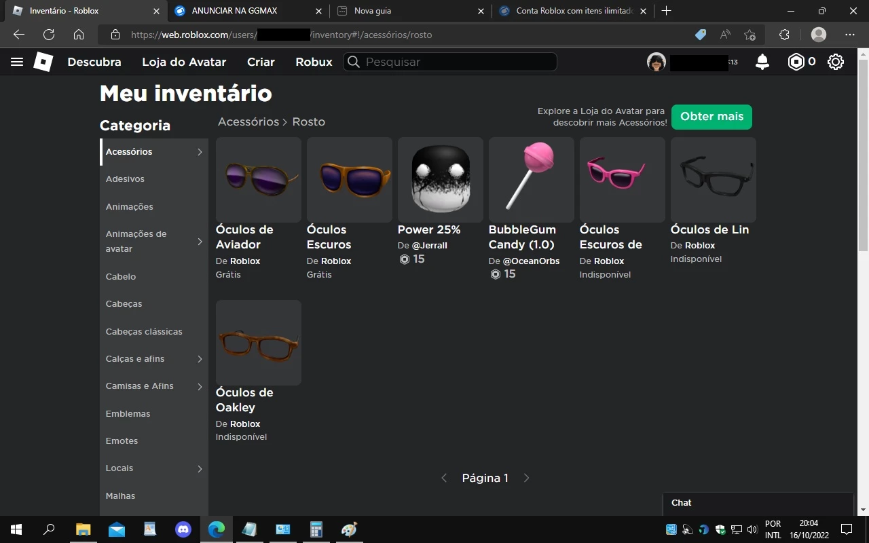
Task: Open creator @OceanOrbs link
Action: 531,261
